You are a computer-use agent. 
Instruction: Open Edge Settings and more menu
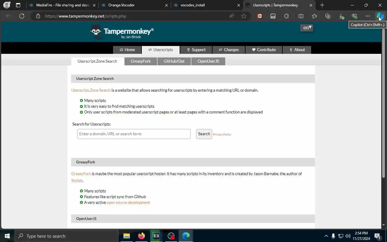[x=367, y=16]
